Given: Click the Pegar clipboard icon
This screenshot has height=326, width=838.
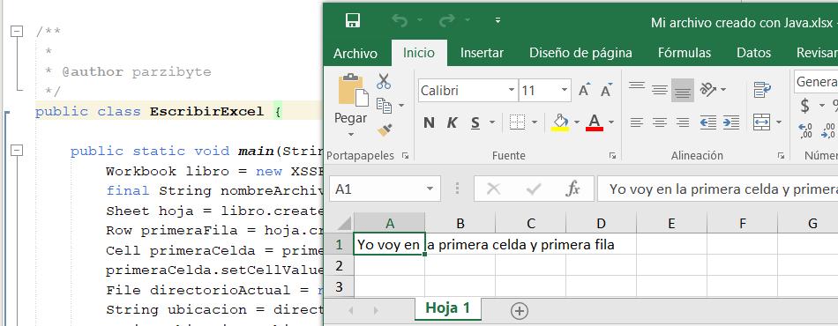Looking at the screenshot, I should [353, 90].
